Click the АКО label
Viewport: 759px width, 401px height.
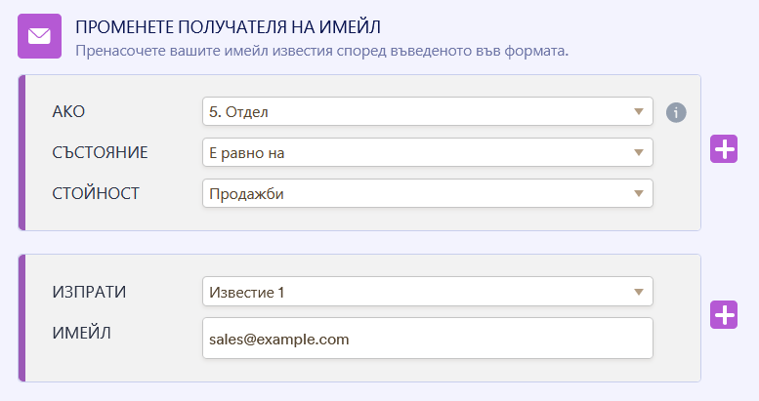pos(68,111)
